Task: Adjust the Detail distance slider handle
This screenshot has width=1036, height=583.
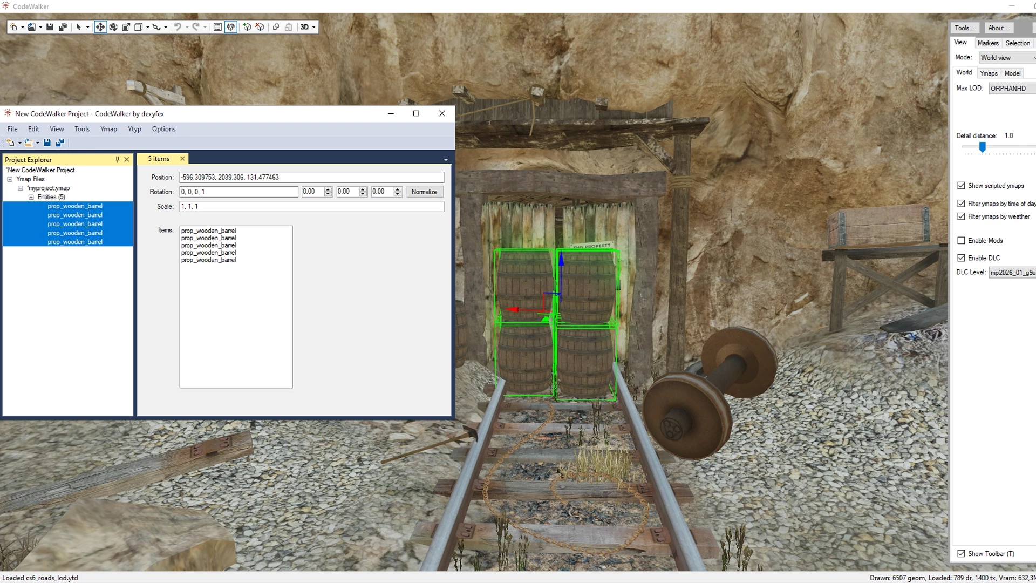Action: click(x=983, y=147)
